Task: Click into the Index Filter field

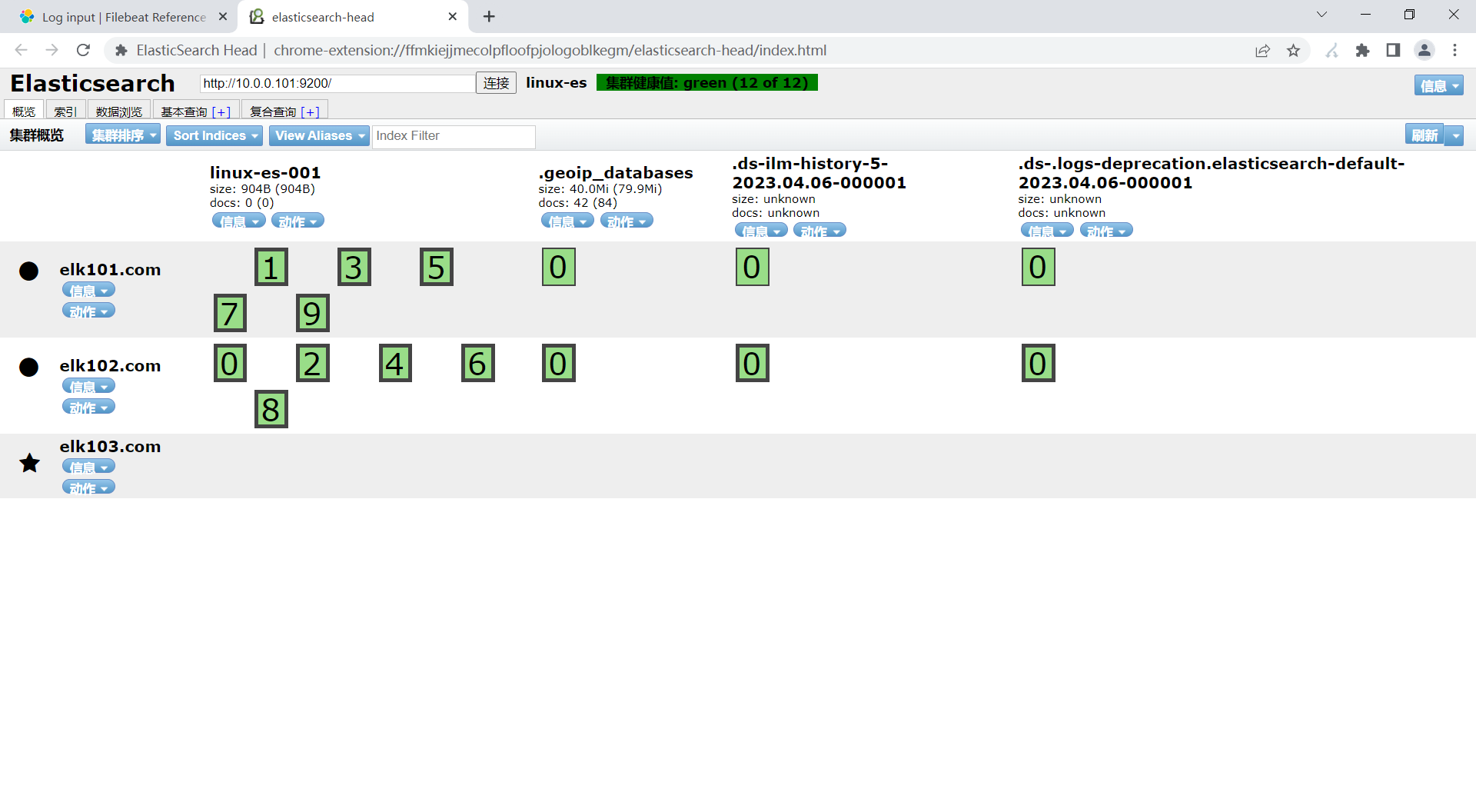Action: coord(454,136)
